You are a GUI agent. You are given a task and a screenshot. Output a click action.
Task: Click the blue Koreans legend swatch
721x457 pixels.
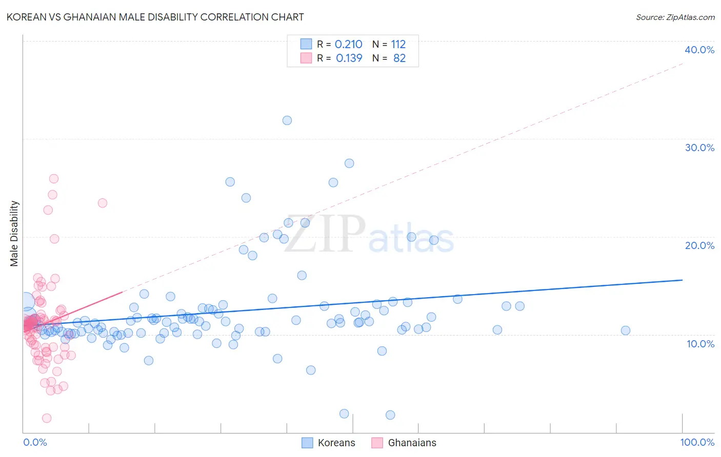[x=307, y=443]
